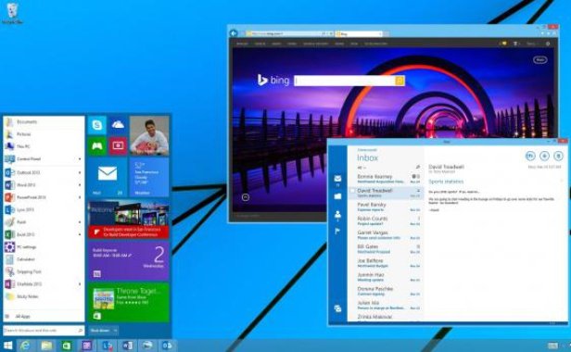Open the flagged messages icon in Mail sidebar
This screenshot has width=571, height=352.
click(337, 232)
